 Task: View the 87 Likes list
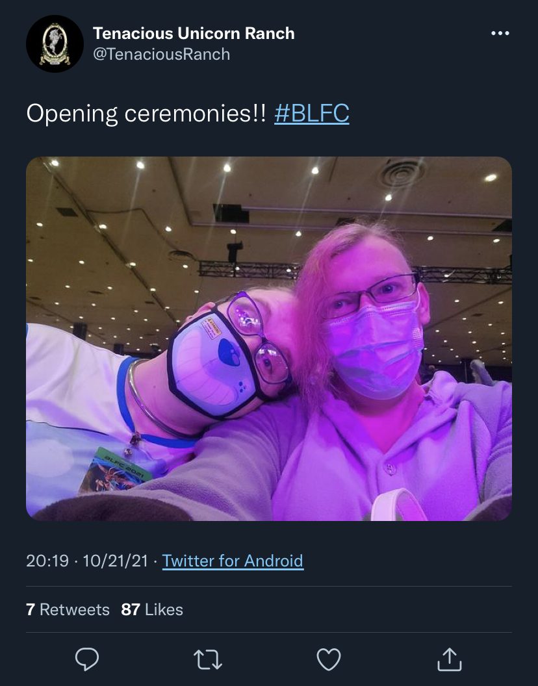(152, 609)
